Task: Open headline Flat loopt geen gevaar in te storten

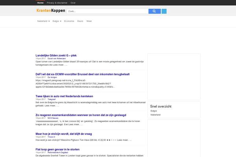Action: pos(57,150)
